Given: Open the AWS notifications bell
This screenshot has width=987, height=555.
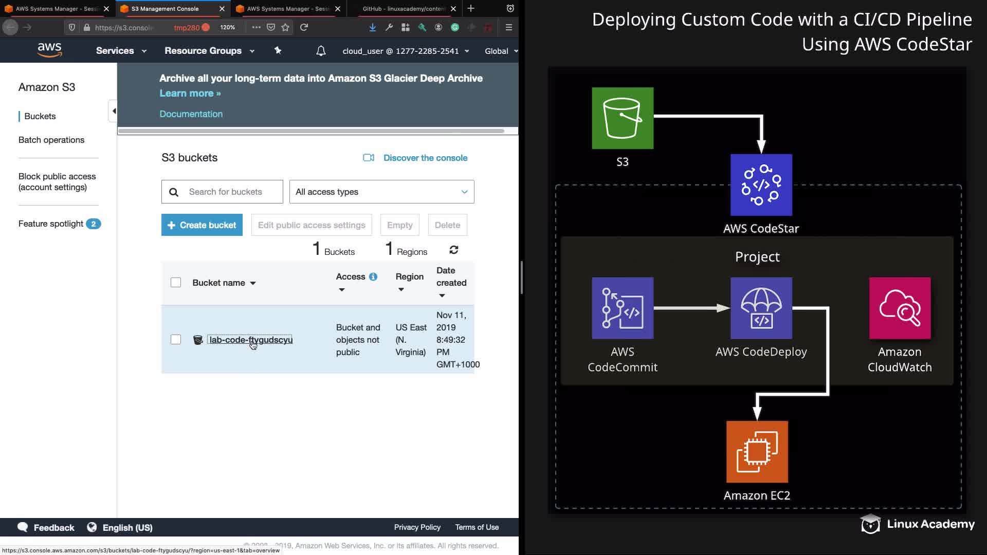Looking at the screenshot, I should click(321, 51).
